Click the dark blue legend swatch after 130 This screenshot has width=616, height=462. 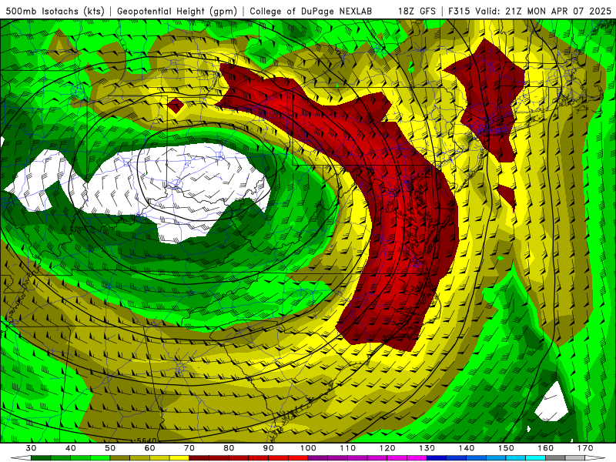point(437,458)
